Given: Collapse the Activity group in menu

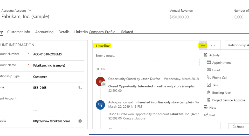Looking at the screenshot, I should coord(214,55).
